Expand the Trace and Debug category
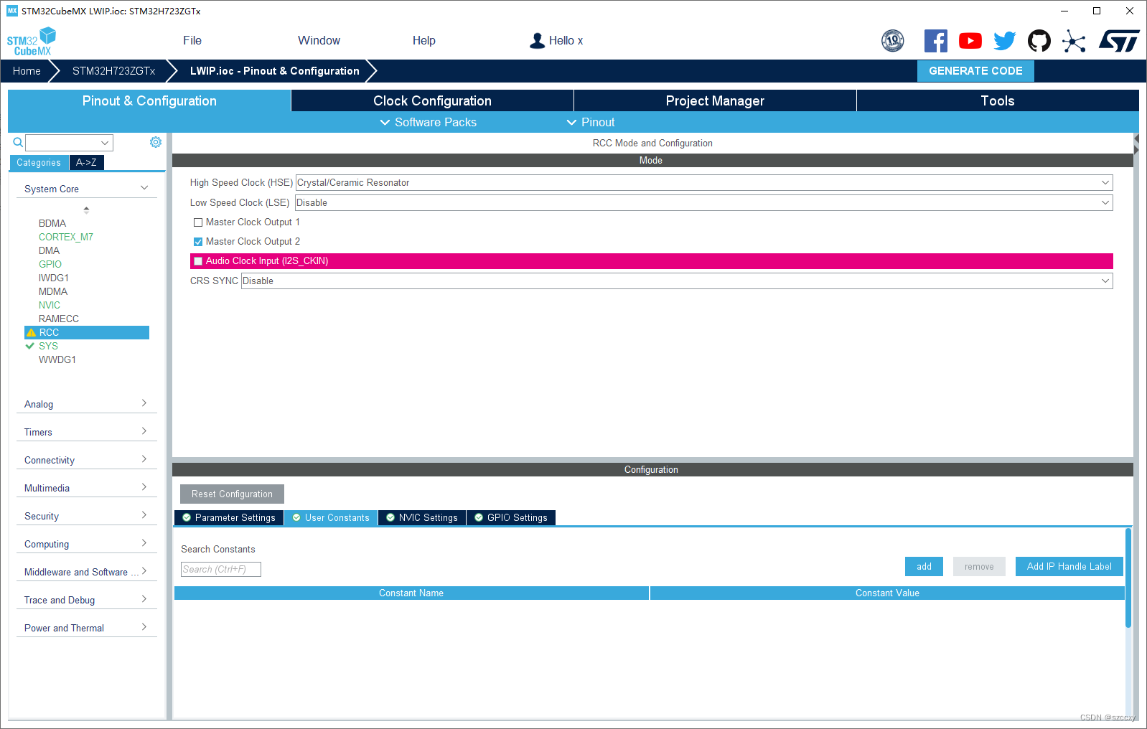Screen dimensions: 1147x729 (86, 600)
